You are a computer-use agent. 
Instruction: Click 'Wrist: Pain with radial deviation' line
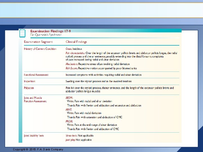point(84,113)
